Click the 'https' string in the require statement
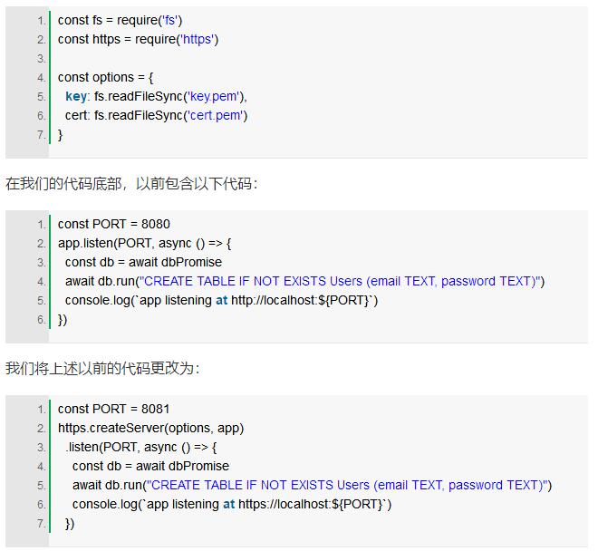 [x=198, y=39]
